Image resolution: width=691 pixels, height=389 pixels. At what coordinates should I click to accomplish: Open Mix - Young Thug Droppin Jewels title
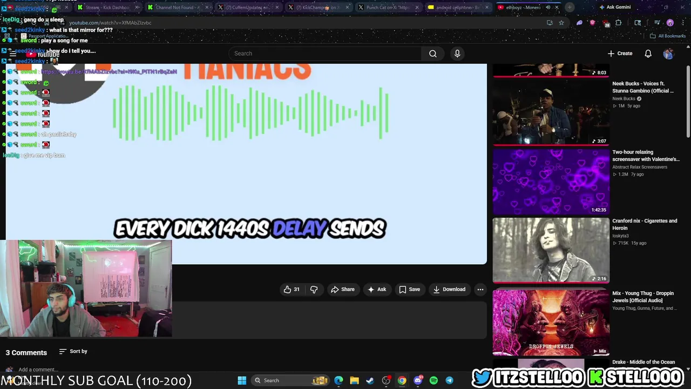(x=643, y=297)
